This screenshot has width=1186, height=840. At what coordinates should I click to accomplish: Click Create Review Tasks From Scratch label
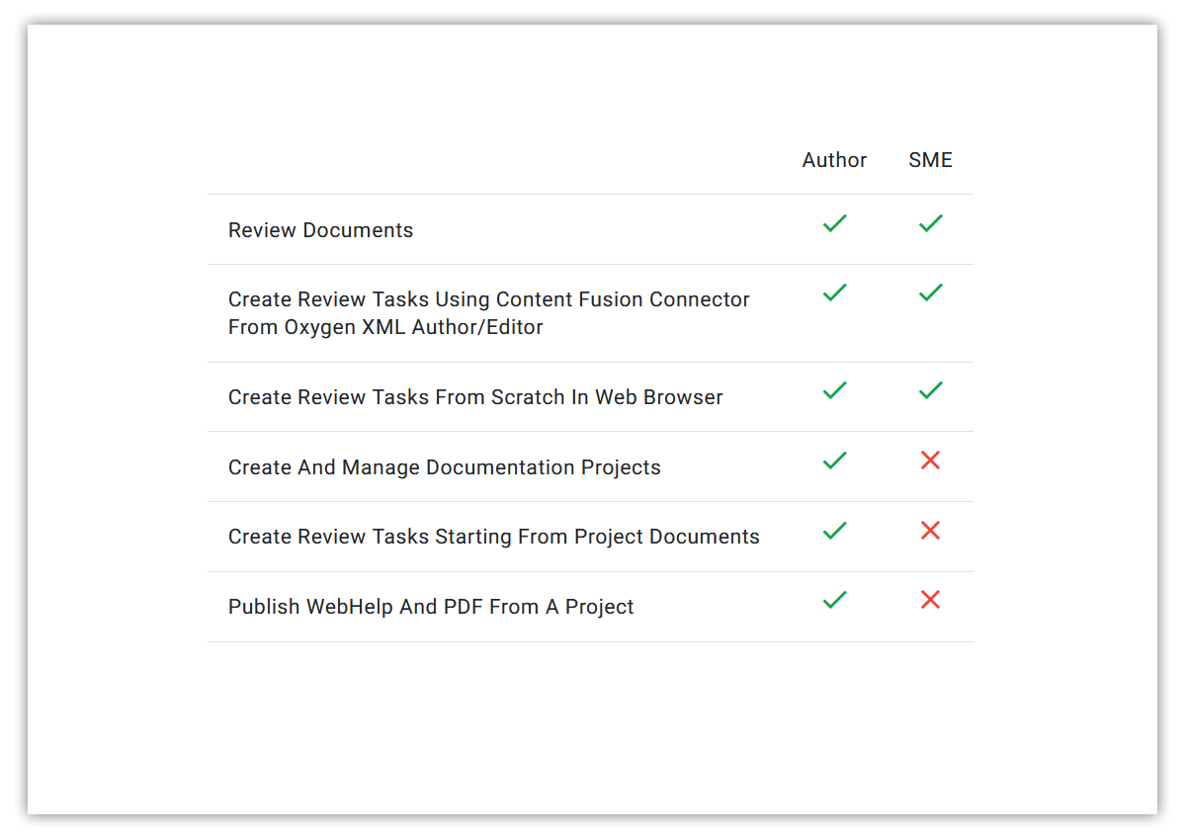475,397
